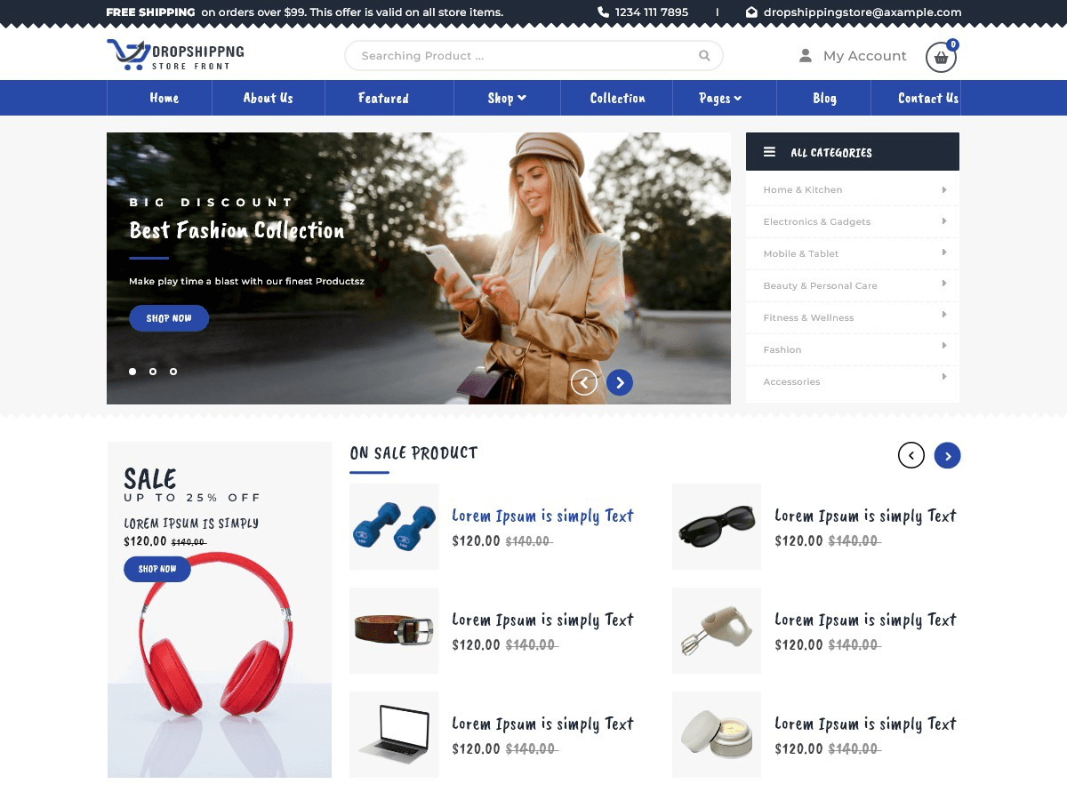Open the Shop dropdown menu
This screenshot has width=1067, height=800.
coord(506,98)
